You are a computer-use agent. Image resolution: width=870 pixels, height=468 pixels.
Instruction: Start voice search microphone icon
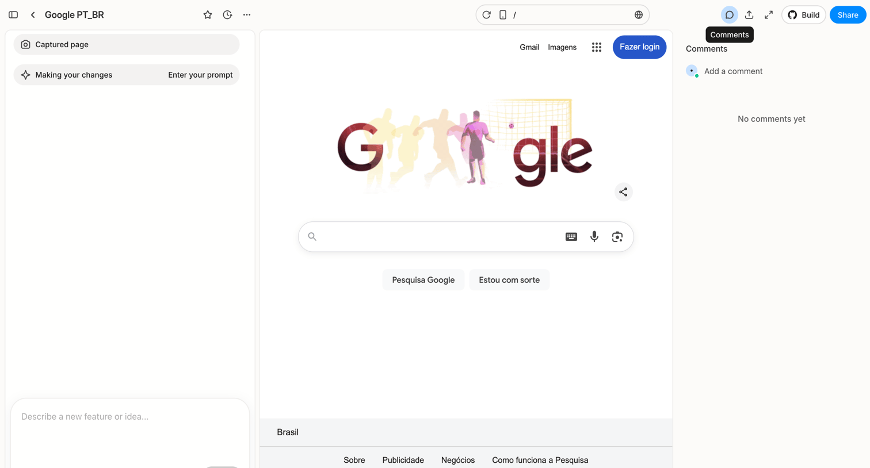point(594,236)
